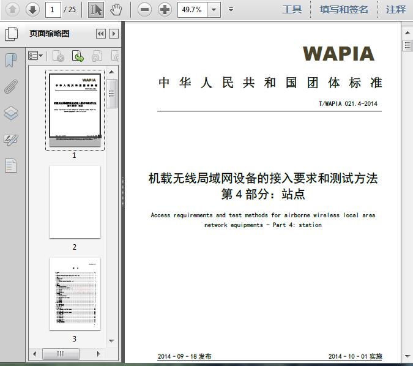Zoom in with the plus button

coord(165,9)
